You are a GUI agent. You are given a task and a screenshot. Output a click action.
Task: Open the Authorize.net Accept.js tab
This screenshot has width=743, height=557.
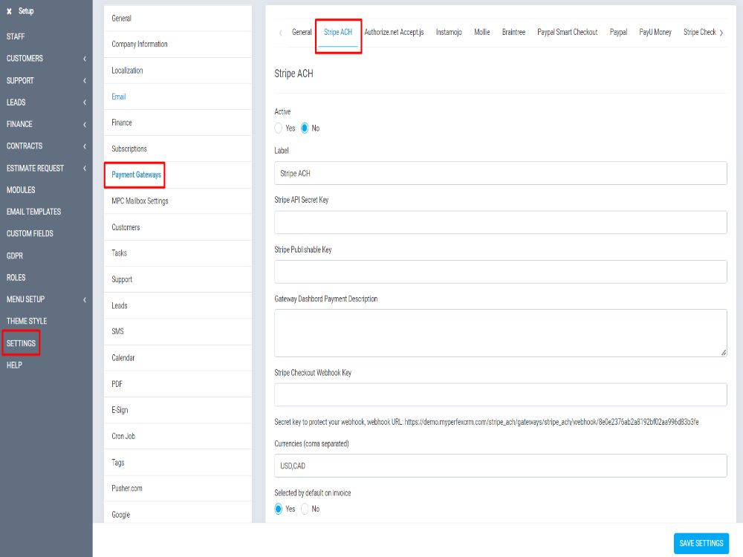pos(394,32)
